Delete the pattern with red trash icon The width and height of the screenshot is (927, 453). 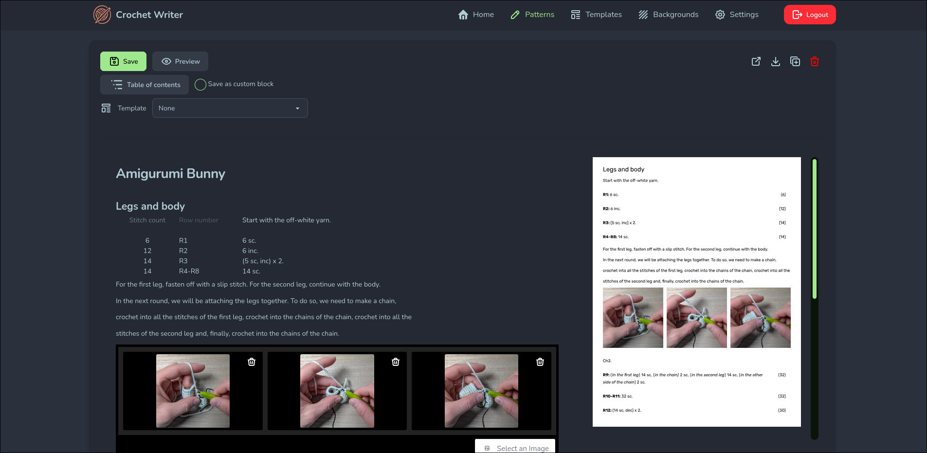(x=815, y=61)
